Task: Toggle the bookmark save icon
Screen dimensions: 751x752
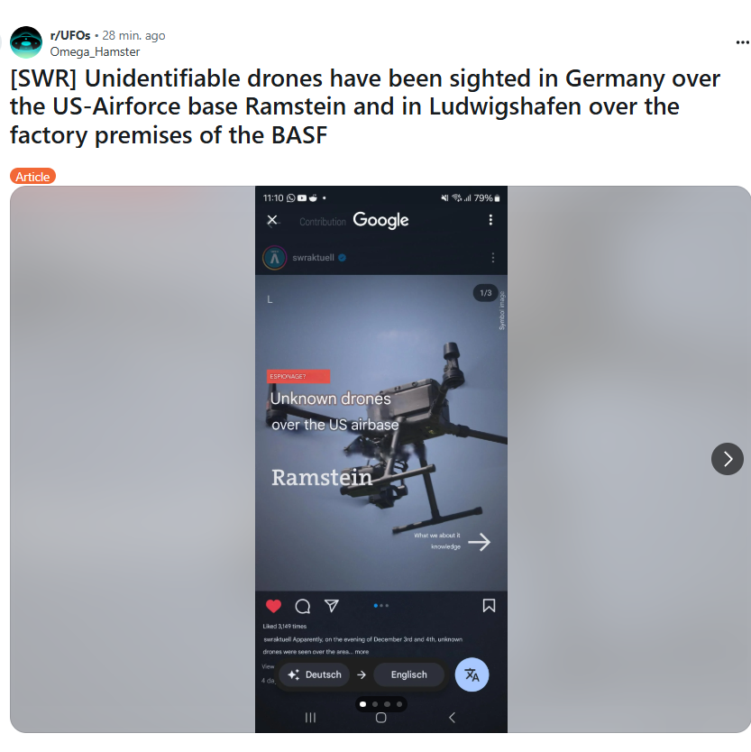Action: 489,606
